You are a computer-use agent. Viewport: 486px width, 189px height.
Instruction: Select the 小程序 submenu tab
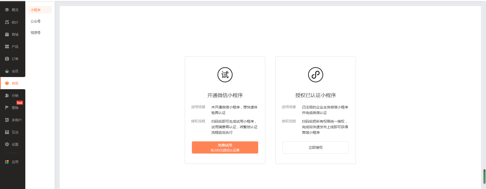(x=40, y=10)
